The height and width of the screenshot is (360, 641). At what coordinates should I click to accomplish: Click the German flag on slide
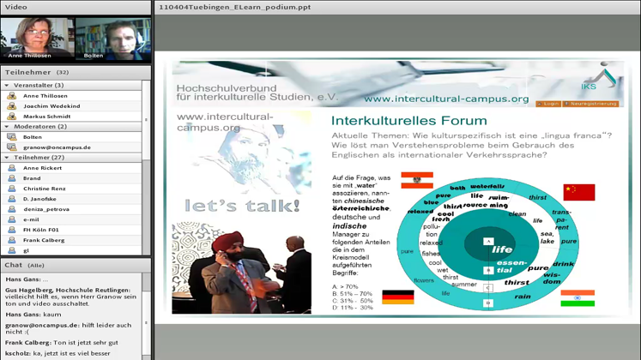click(x=398, y=297)
